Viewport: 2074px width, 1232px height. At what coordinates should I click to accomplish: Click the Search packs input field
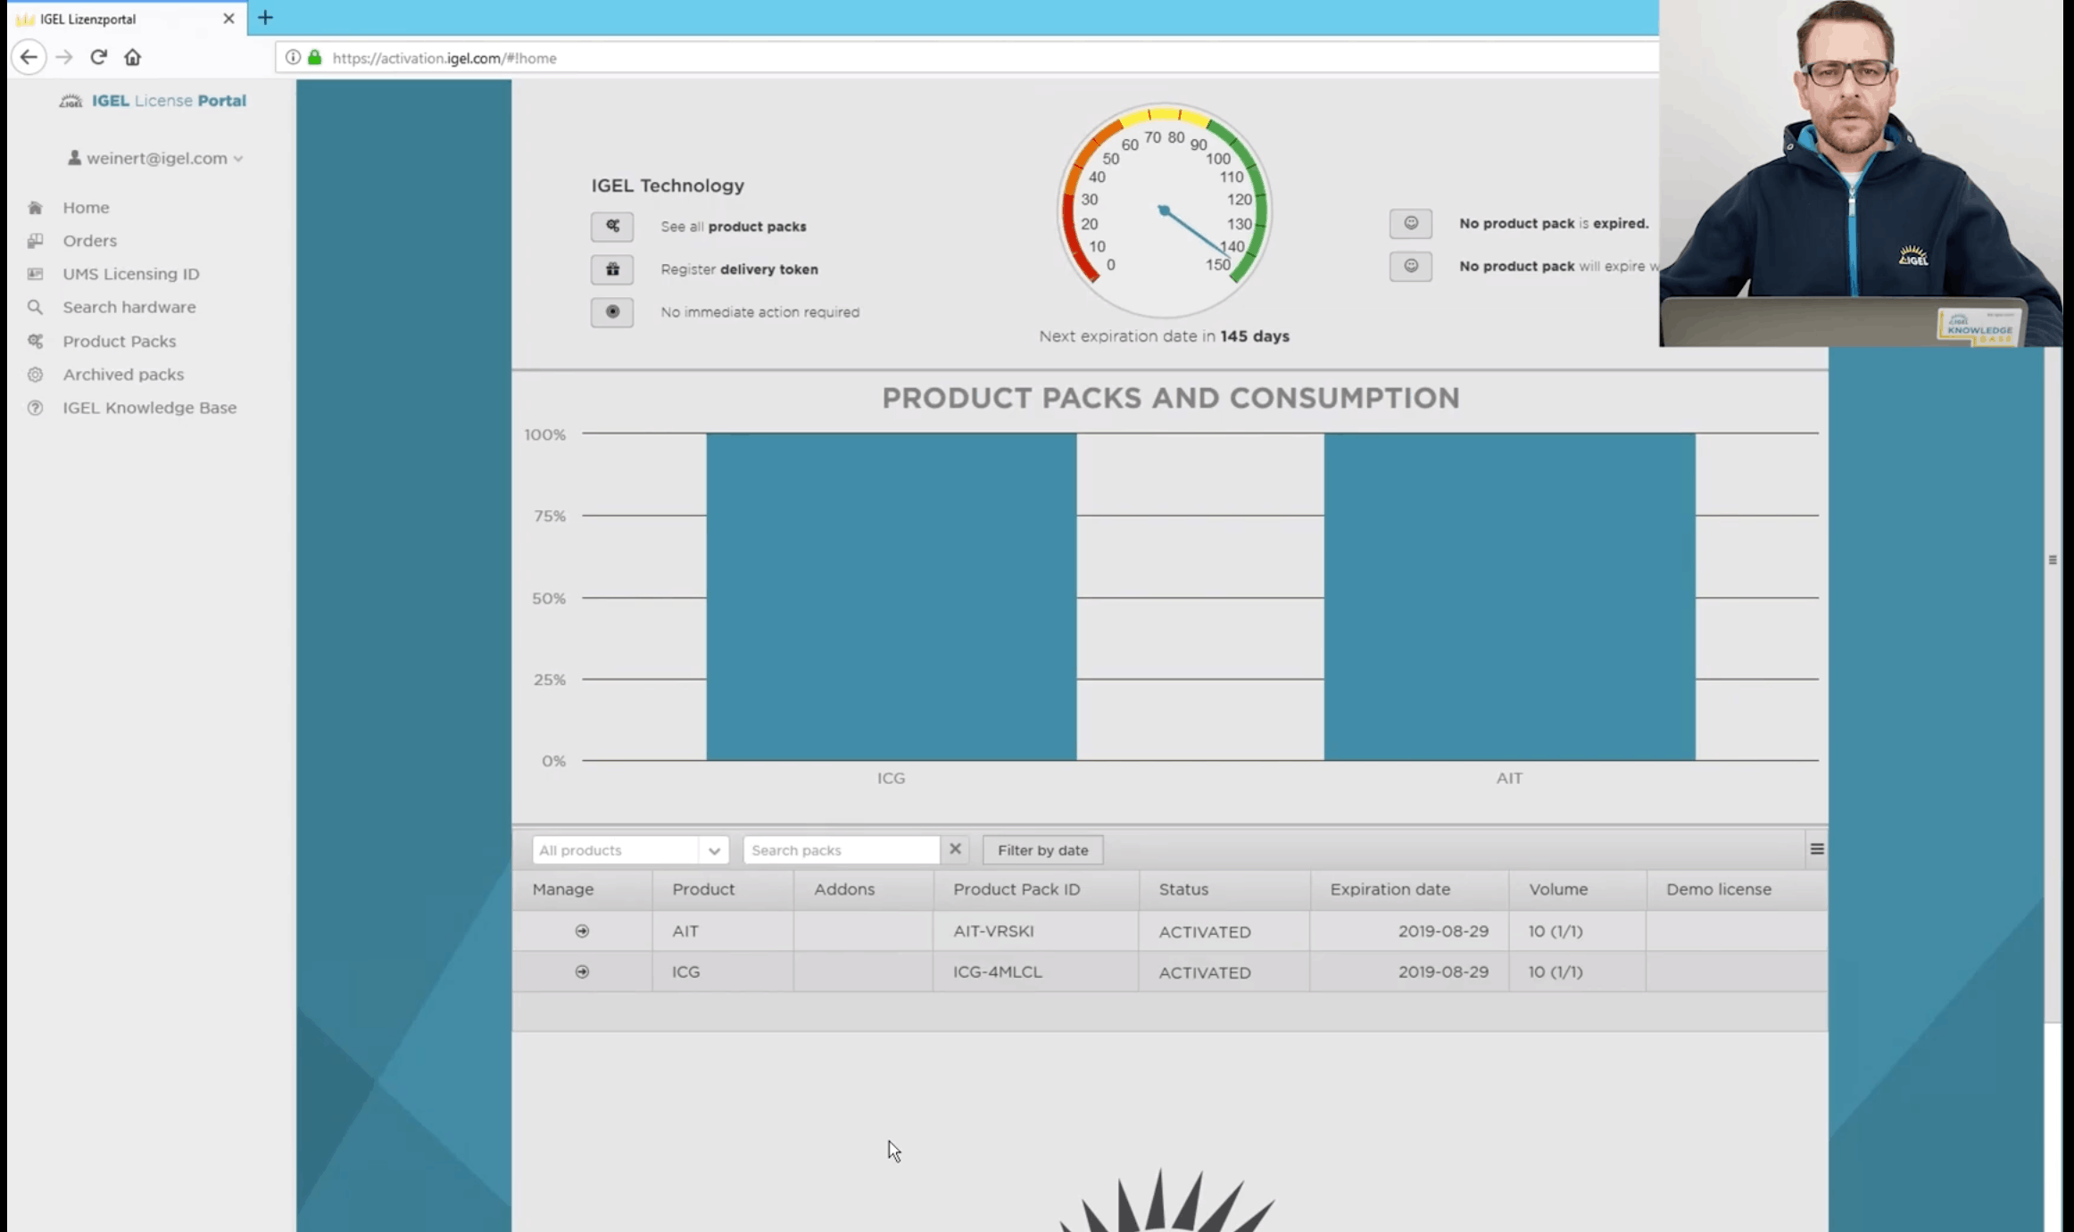click(841, 850)
